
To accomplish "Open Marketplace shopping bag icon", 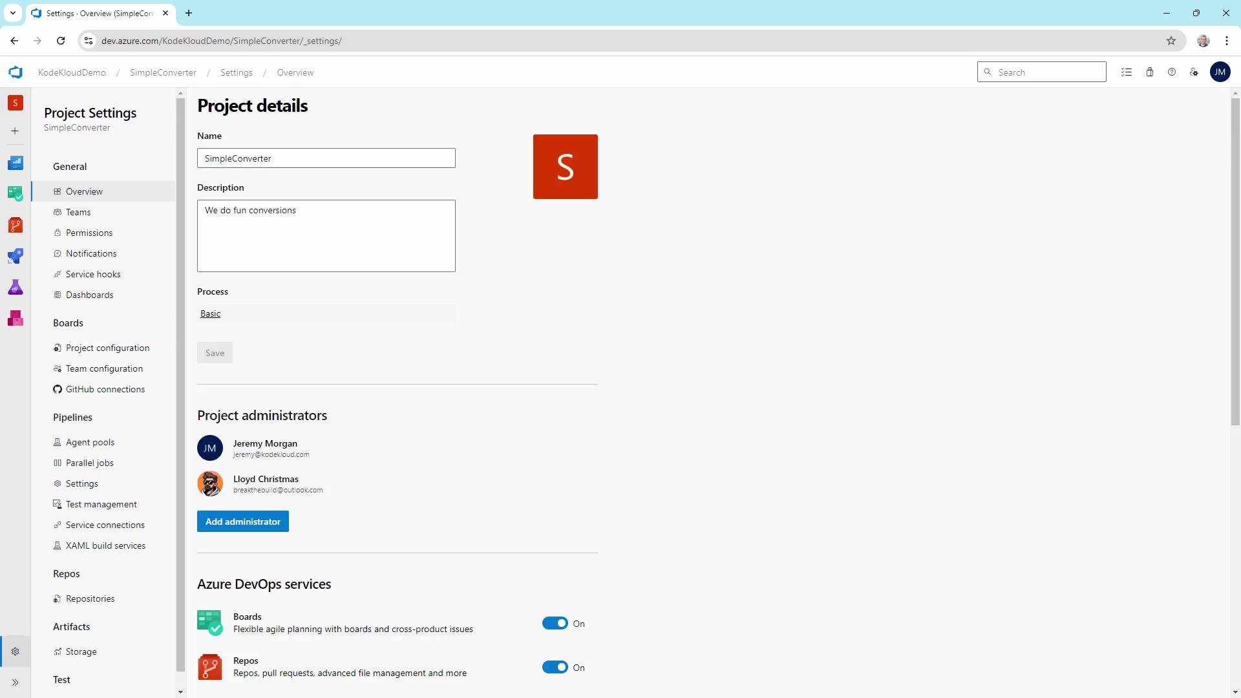I will coord(1150,72).
